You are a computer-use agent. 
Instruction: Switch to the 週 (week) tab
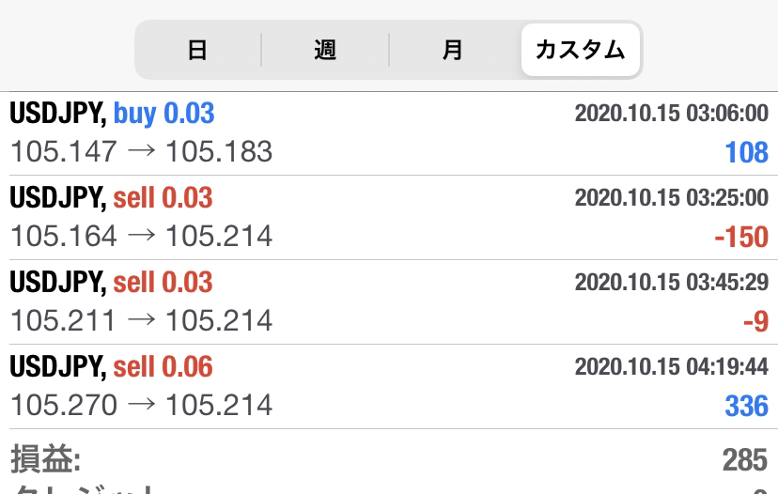click(x=325, y=50)
